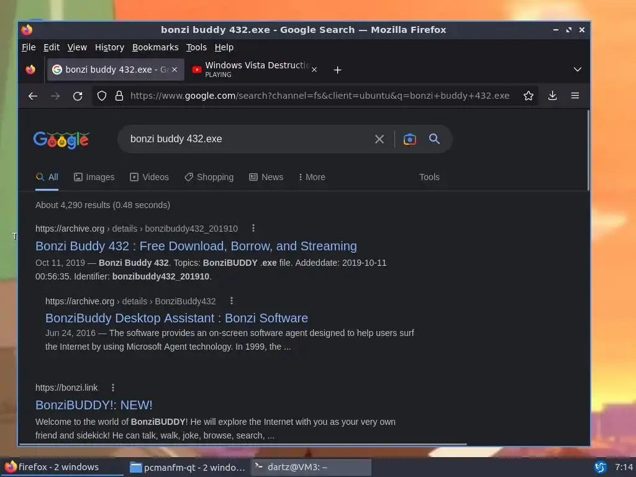This screenshot has height=477, width=636.
Task: Open Bonzi Buddy 432 Free Download link
Action: pos(196,246)
